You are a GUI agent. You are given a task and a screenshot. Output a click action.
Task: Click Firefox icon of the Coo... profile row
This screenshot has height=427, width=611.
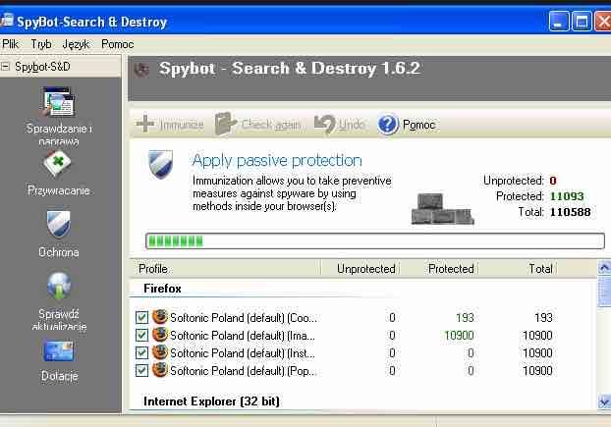pyautogui.click(x=160, y=317)
